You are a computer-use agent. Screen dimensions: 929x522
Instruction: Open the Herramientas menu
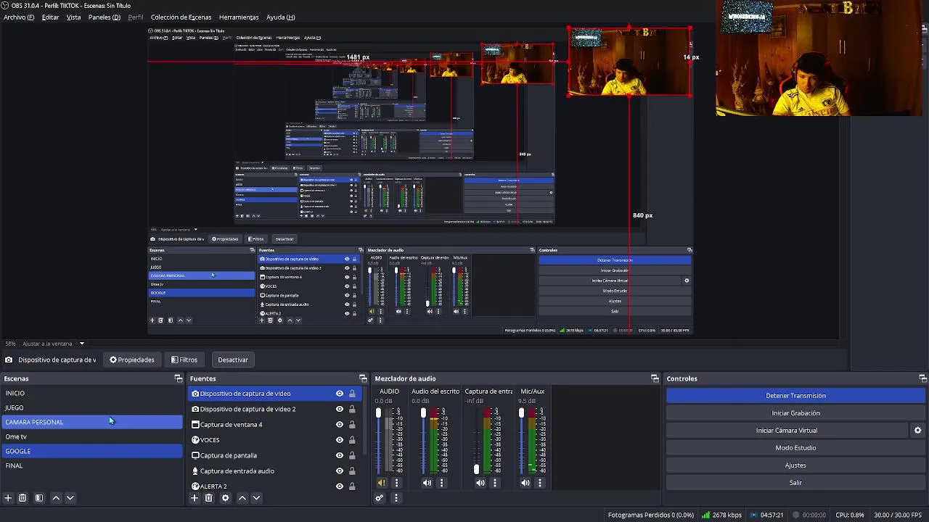click(x=238, y=17)
